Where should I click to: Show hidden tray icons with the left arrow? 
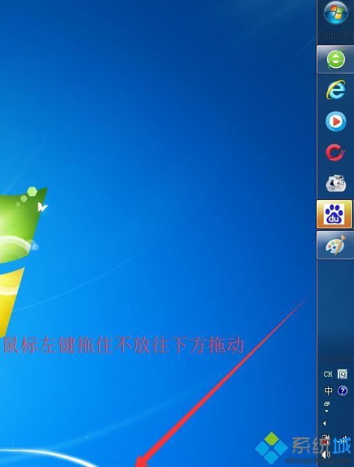click(324, 423)
